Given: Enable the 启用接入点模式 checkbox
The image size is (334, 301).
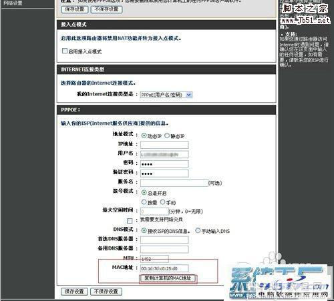Looking at the screenshot, I should point(65,51).
